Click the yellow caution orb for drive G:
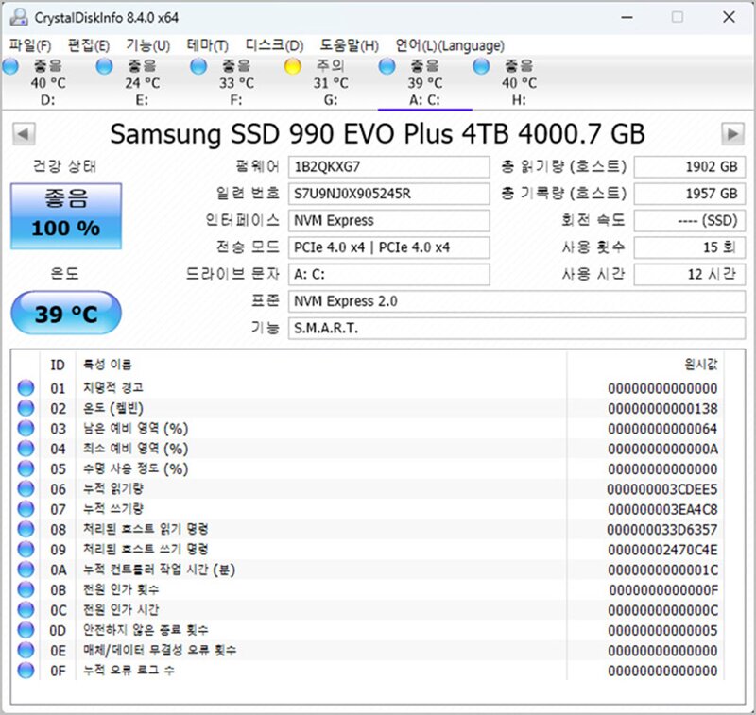The width and height of the screenshot is (756, 715). click(x=293, y=66)
